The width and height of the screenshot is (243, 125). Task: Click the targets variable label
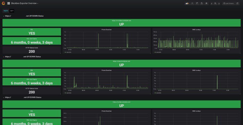pos(6,11)
